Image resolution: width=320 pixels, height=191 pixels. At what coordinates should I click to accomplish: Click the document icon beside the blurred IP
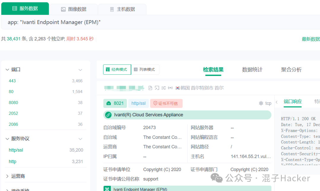coord(150,88)
